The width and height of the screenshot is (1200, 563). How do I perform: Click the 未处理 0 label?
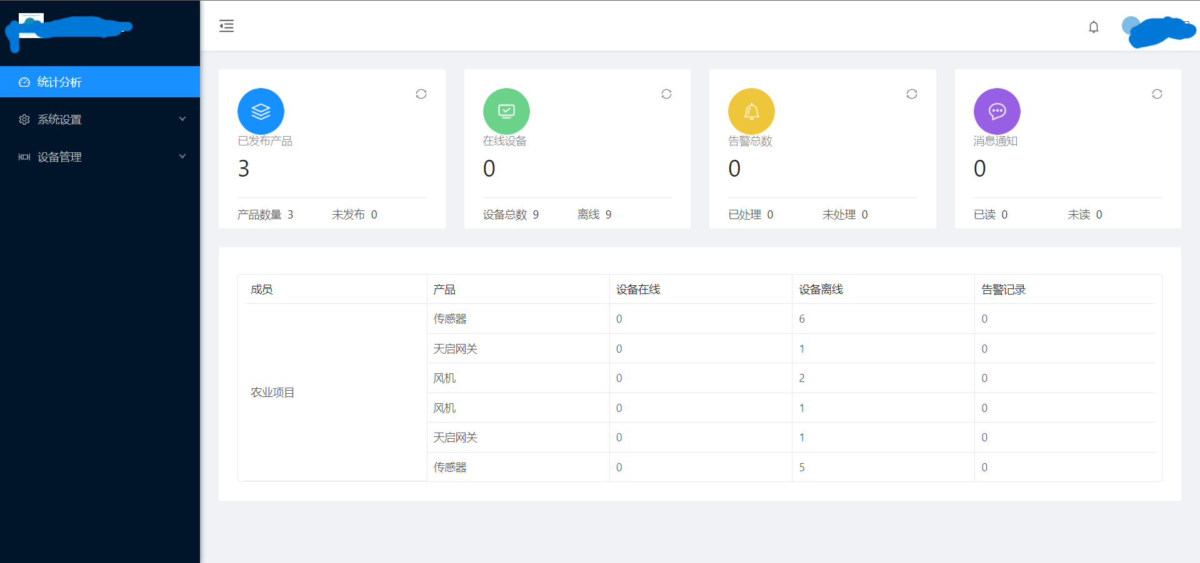pos(845,215)
